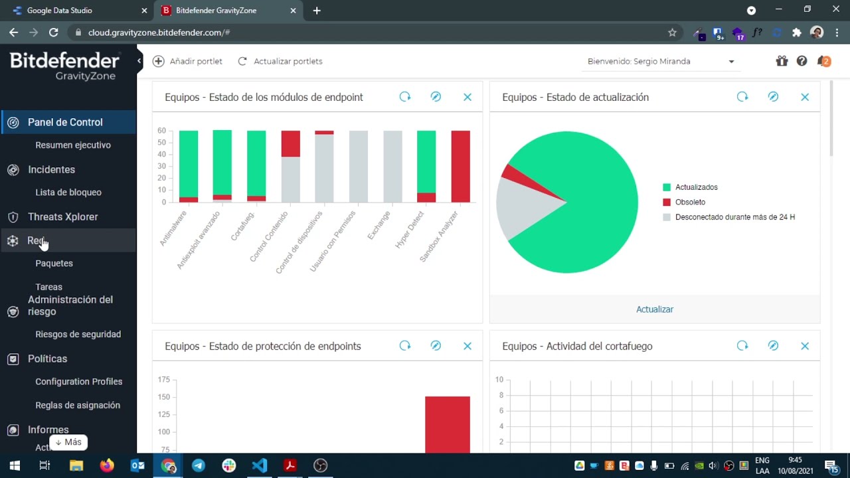Go back in the browser
The image size is (850, 478).
[13, 33]
